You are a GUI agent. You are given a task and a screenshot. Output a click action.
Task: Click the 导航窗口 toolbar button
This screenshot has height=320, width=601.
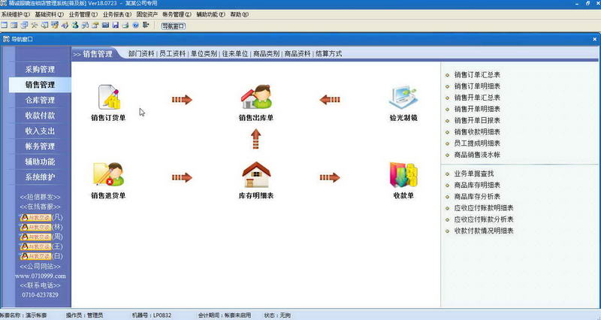pos(174,26)
